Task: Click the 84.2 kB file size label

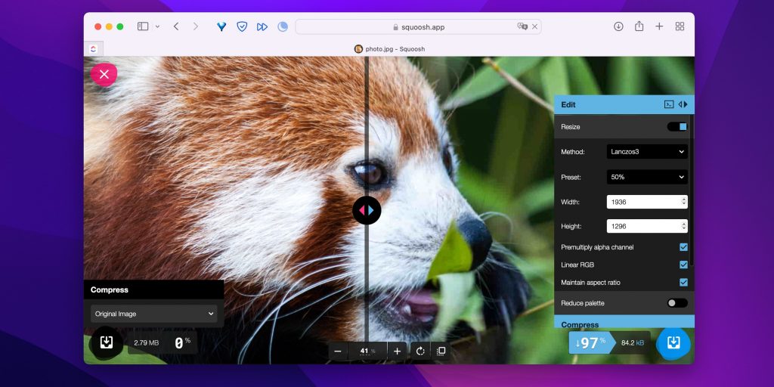Action: (633, 342)
